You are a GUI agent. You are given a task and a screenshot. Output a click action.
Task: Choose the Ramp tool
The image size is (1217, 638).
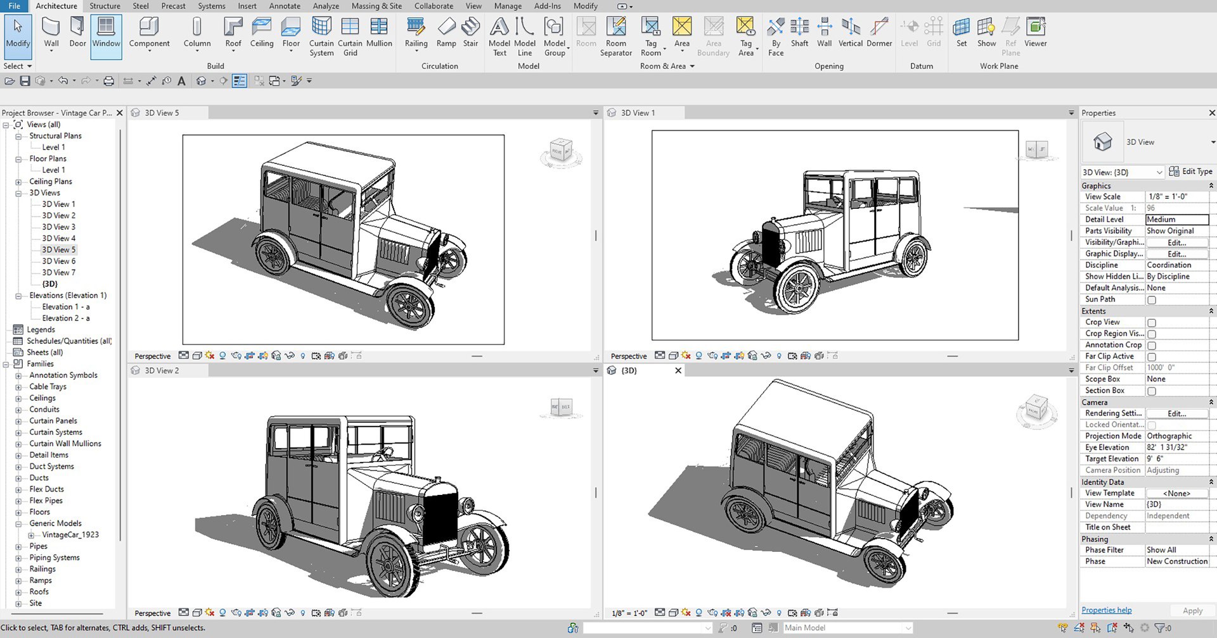coord(446,33)
